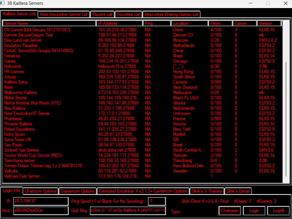Screen dimensions: 292x219
Task: Sort by Users column header
Action: tap(220, 23)
